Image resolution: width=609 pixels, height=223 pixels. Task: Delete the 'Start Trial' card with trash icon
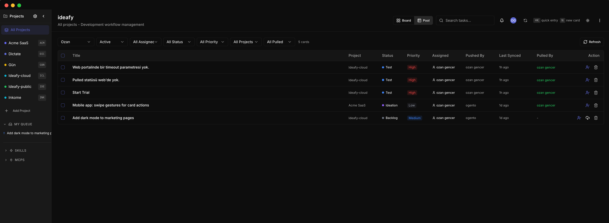click(x=595, y=93)
